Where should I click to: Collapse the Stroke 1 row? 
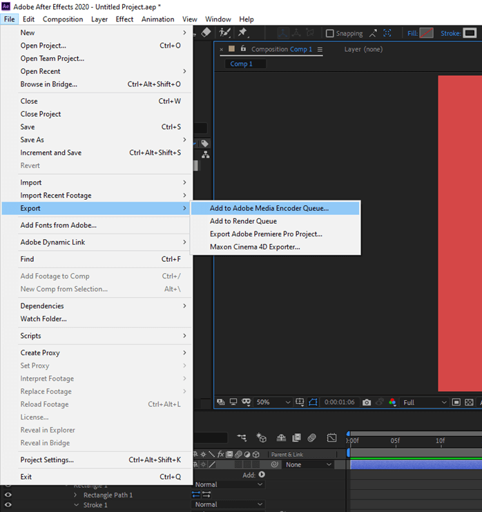[76, 505]
